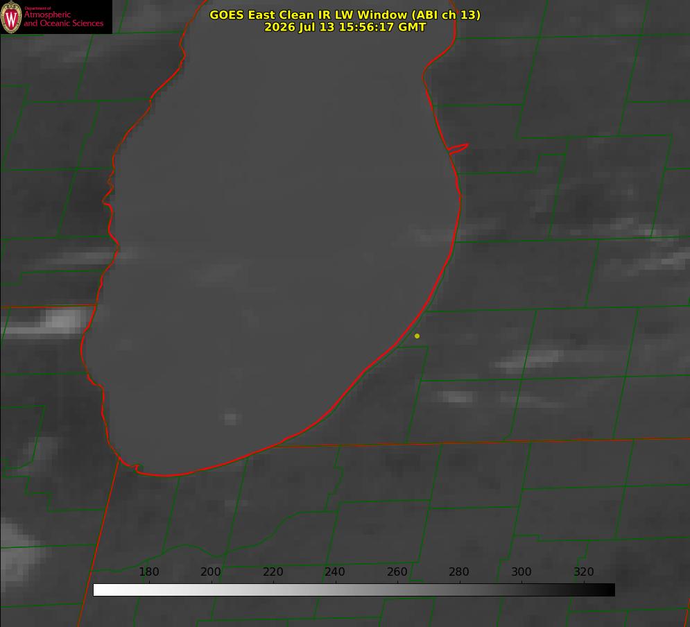
Task: Click the 240 colorbar label
Action: pyautogui.click(x=335, y=572)
